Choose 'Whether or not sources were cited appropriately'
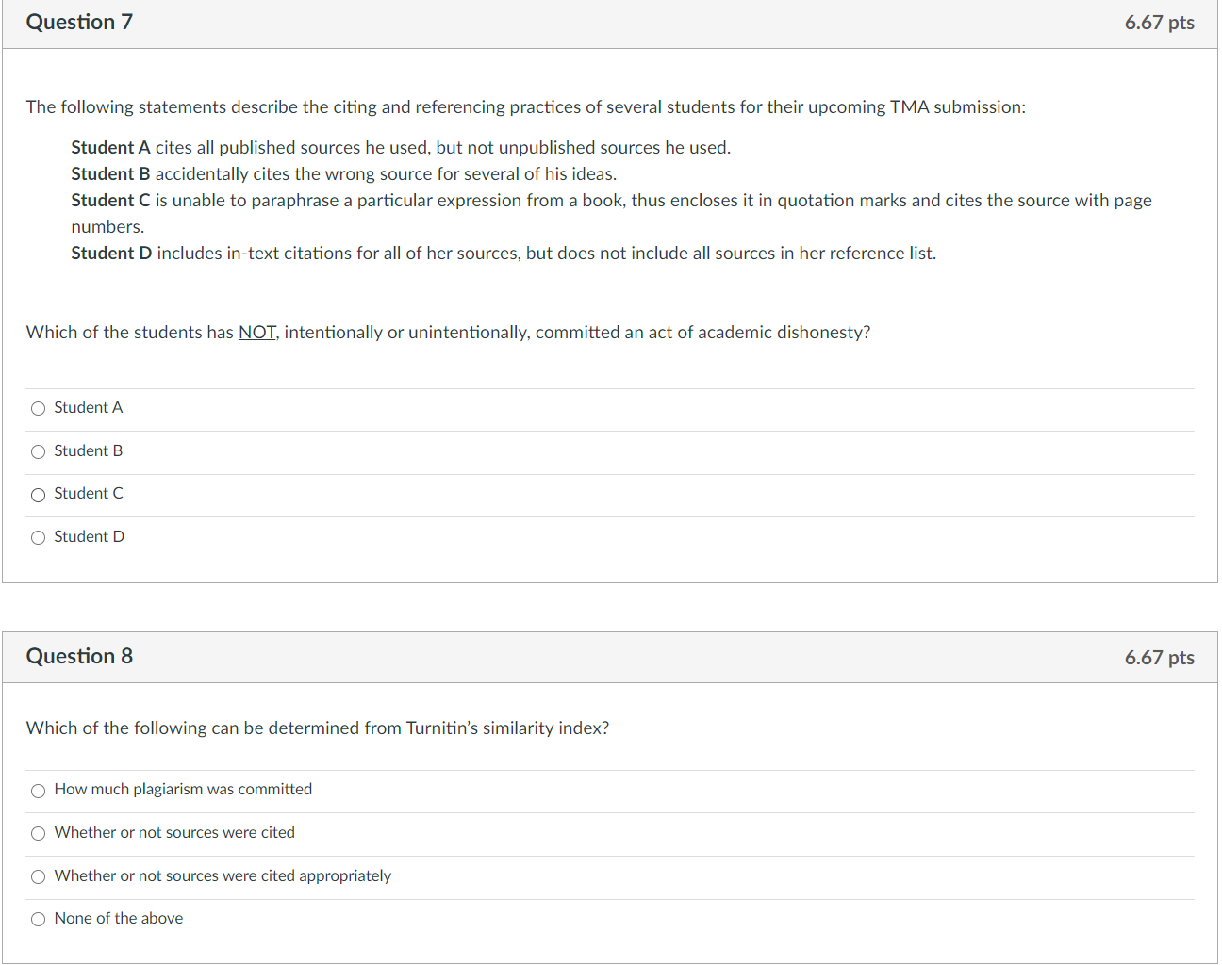The height and width of the screenshot is (965, 1222). [38, 876]
